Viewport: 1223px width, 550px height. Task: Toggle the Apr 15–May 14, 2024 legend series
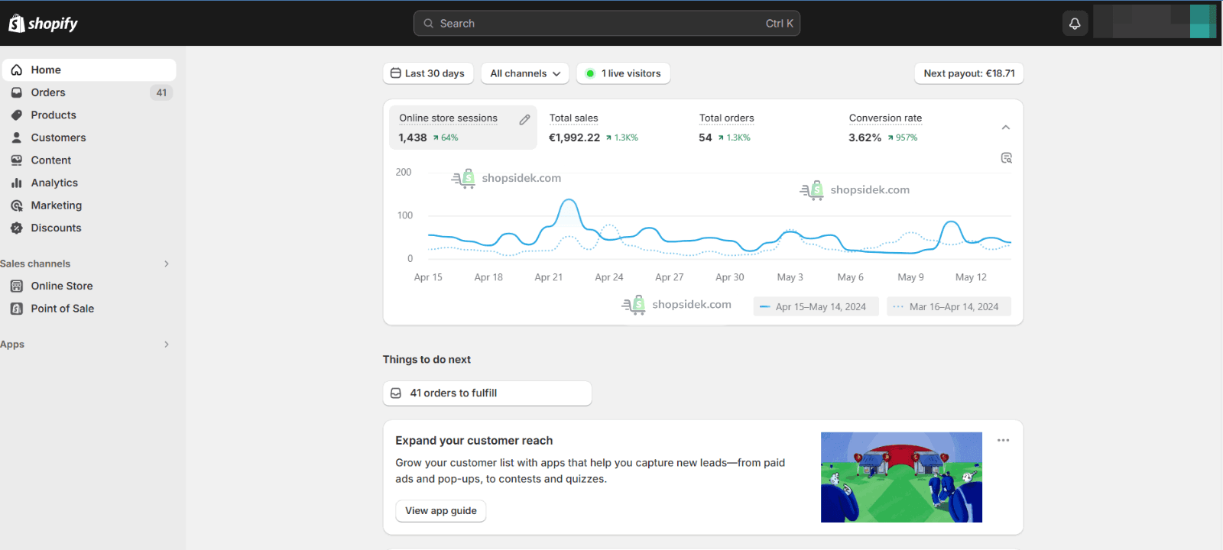coord(816,306)
